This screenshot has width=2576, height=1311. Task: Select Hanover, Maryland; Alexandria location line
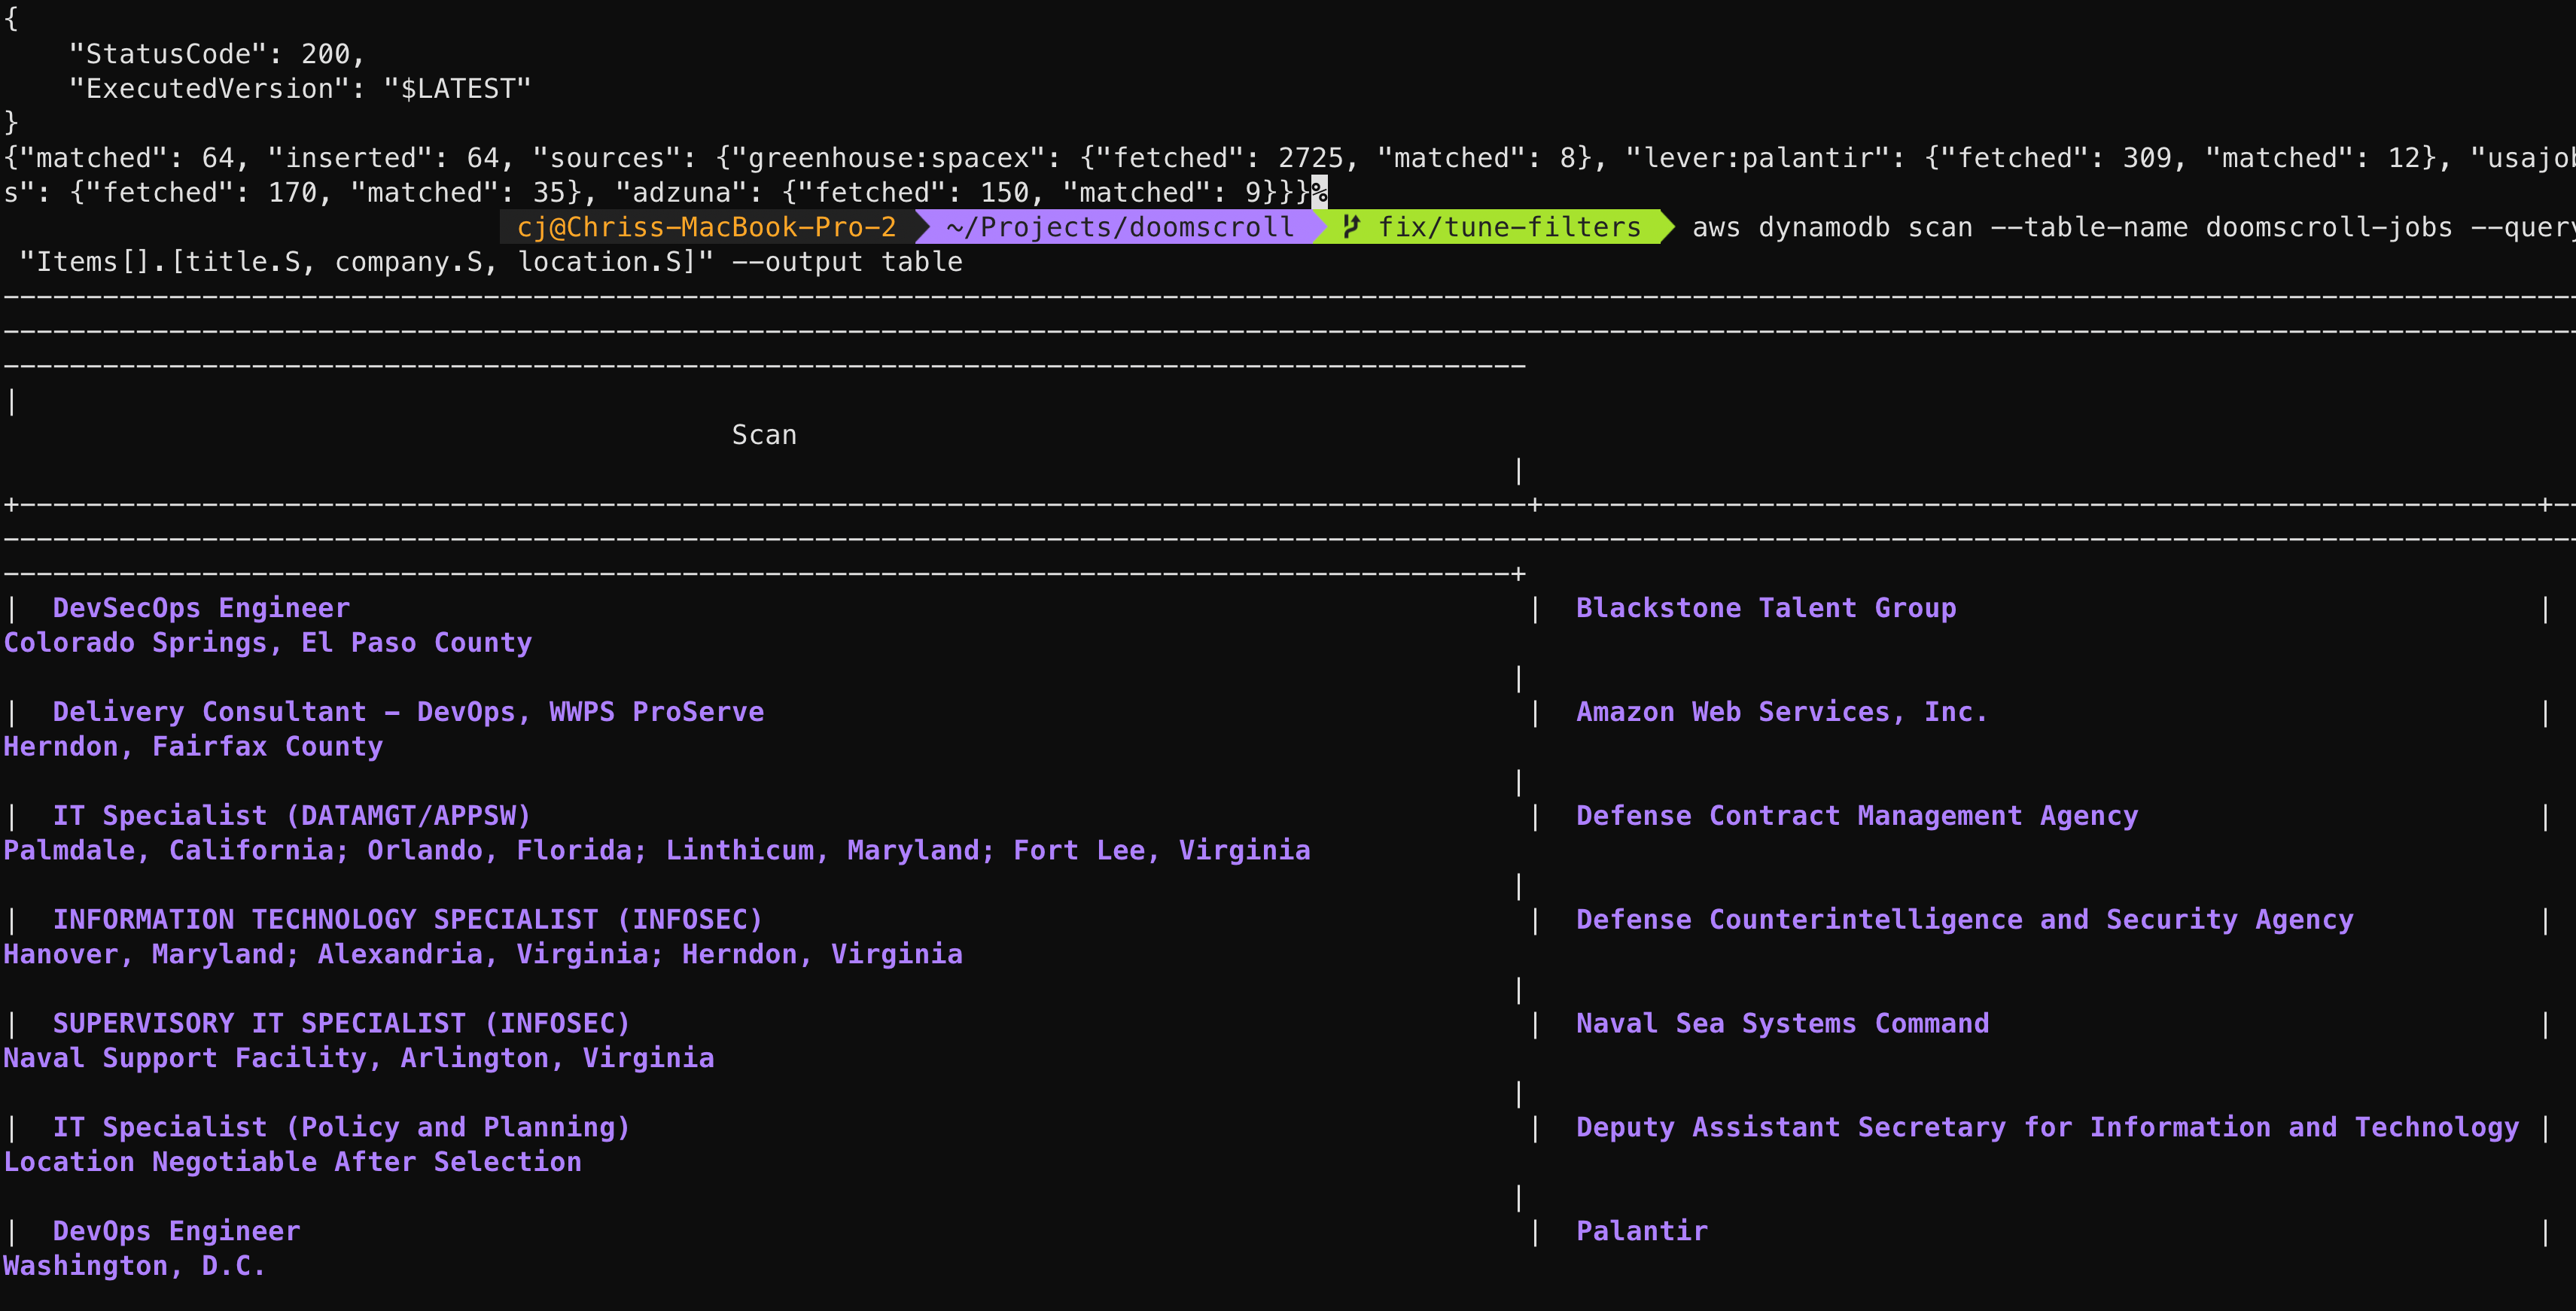[x=483, y=955]
